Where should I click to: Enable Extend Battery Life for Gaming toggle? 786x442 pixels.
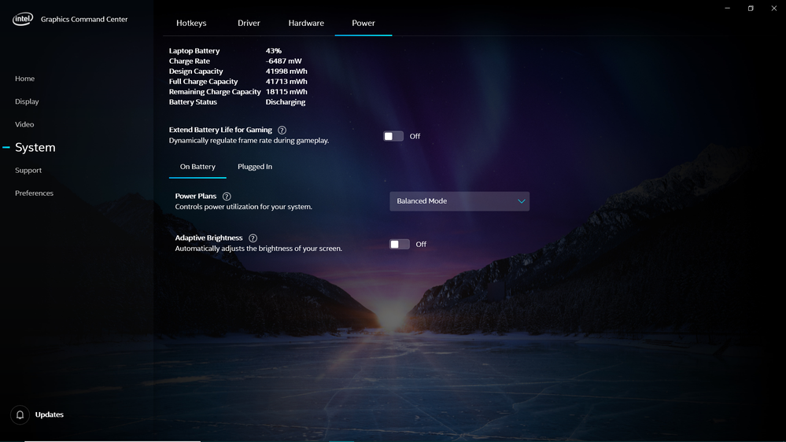(393, 136)
